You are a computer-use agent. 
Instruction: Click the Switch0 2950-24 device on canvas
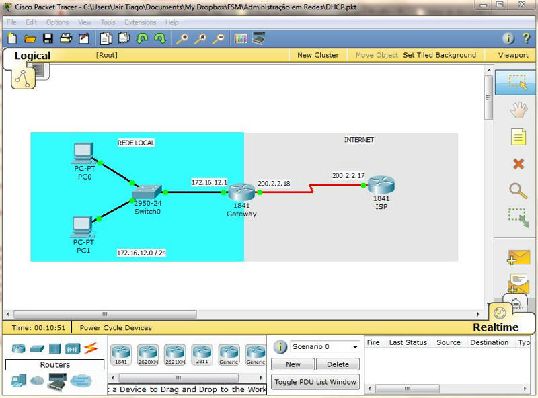pos(147,192)
